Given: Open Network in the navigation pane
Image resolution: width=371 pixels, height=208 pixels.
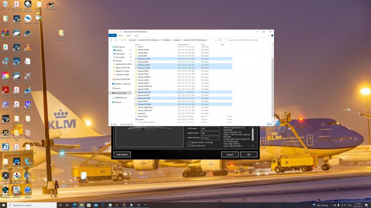Looking at the screenshot, I should (x=118, y=102).
